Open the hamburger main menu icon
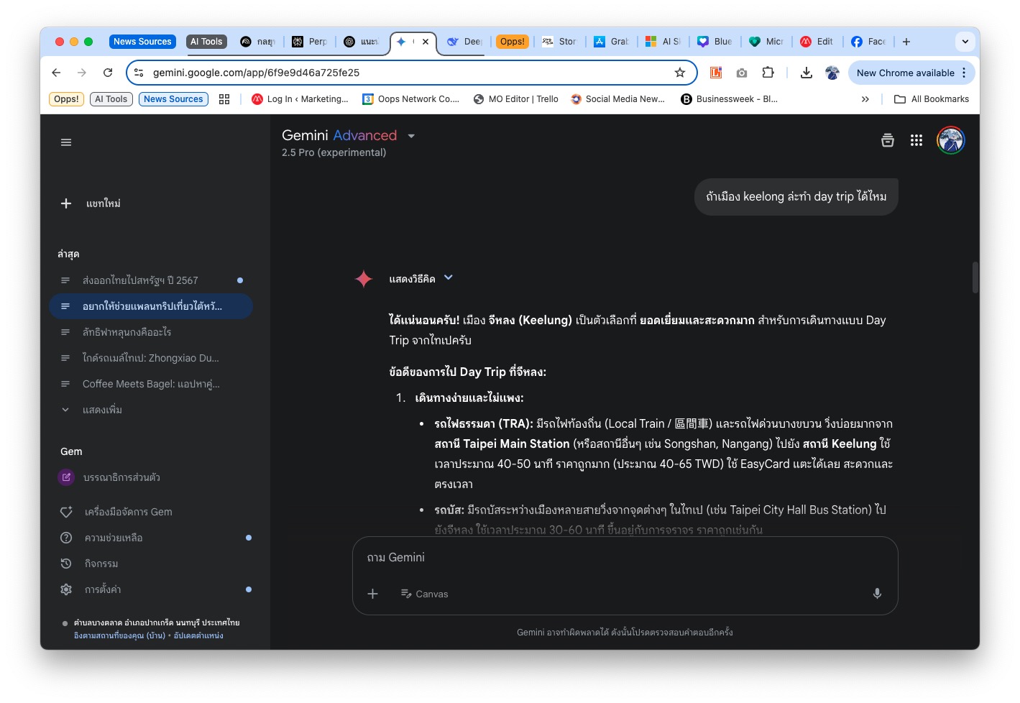This screenshot has width=1020, height=703. (x=66, y=142)
